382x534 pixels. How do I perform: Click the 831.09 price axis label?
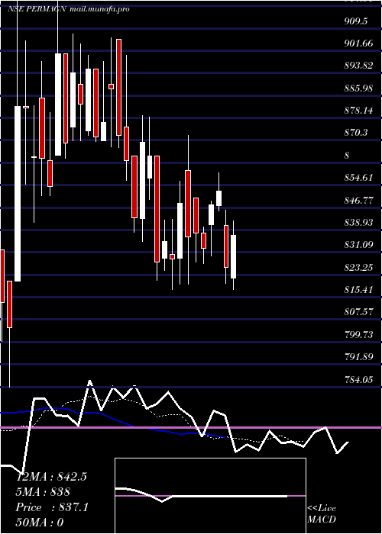pos(358,245)
